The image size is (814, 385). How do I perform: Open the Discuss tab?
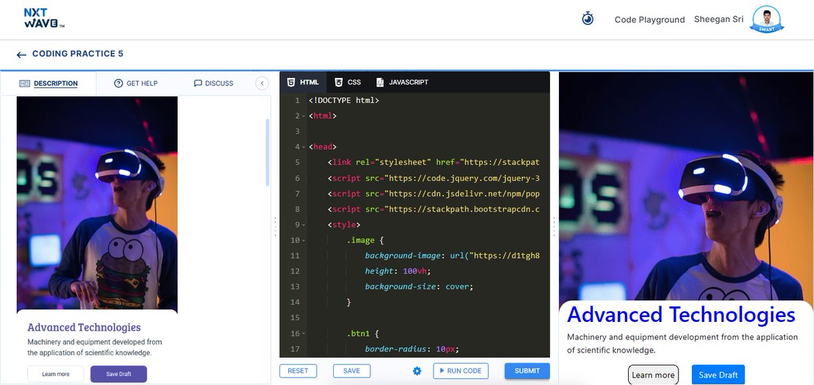click(x=213, y=83)
